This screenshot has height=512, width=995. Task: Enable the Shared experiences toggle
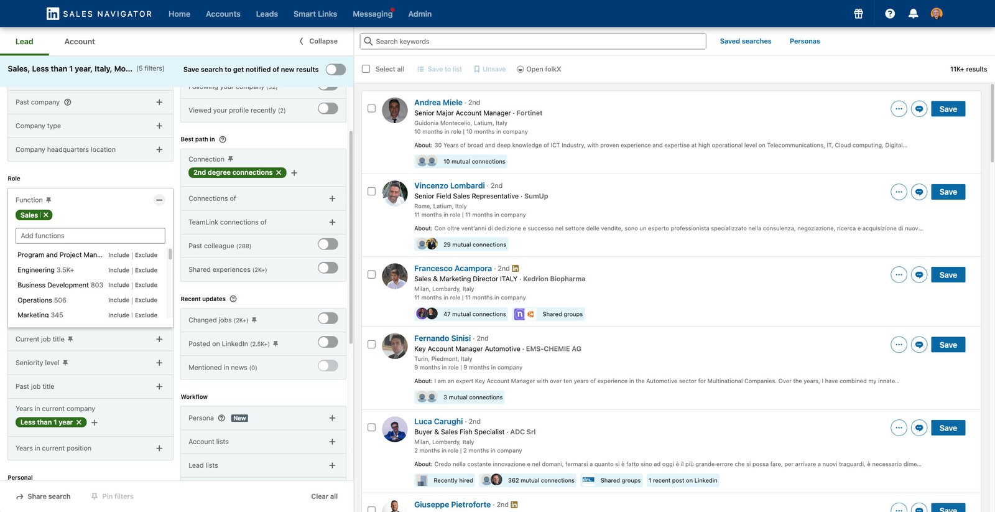tap(328, 268)
